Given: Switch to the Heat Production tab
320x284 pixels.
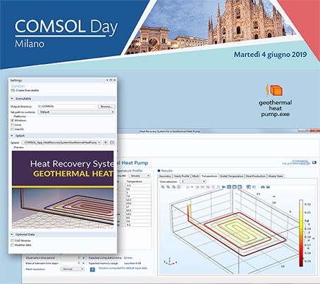Looking at the screenshot, I should (256, 176).
